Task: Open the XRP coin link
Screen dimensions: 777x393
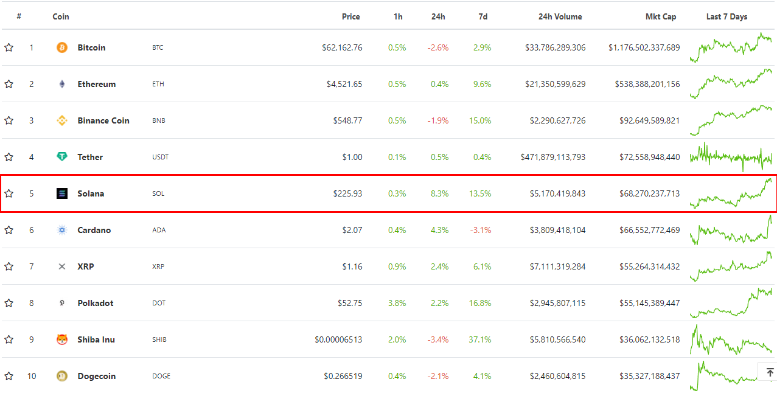Action: (86, 266)
